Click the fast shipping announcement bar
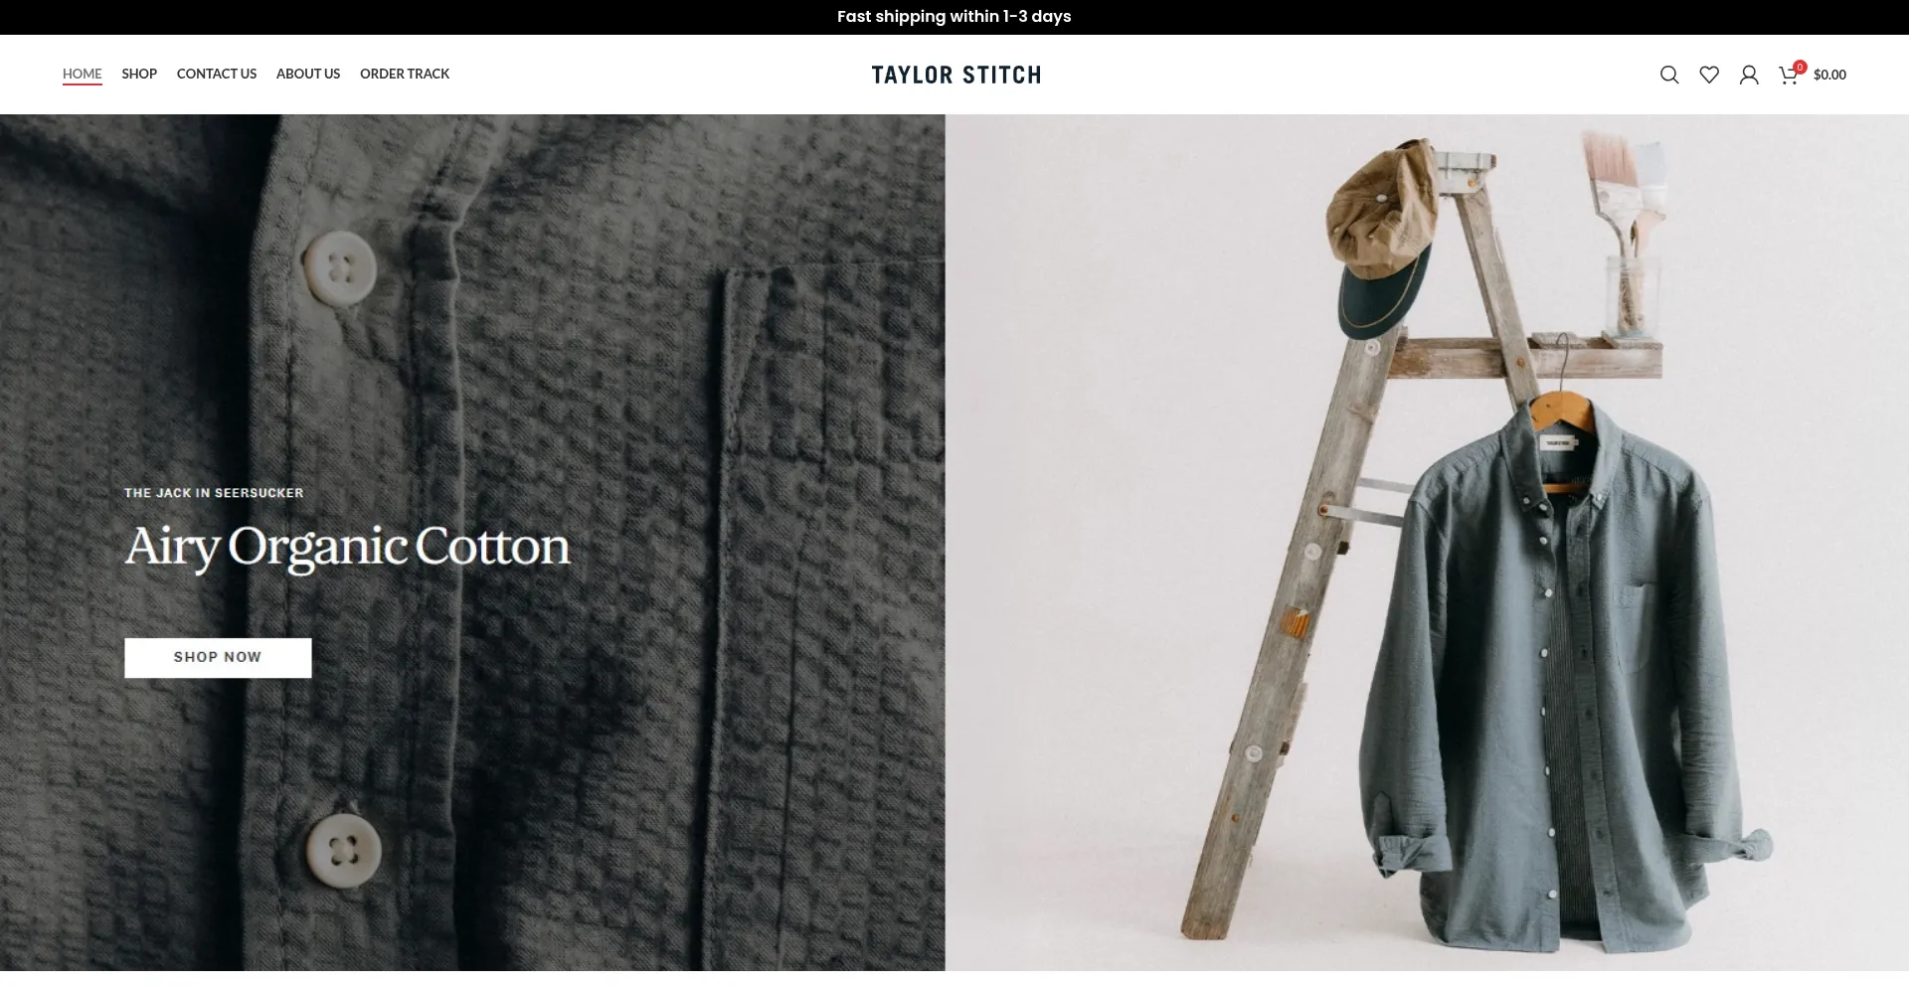Viewport: 1909px width, 987px height. [954, 17]
